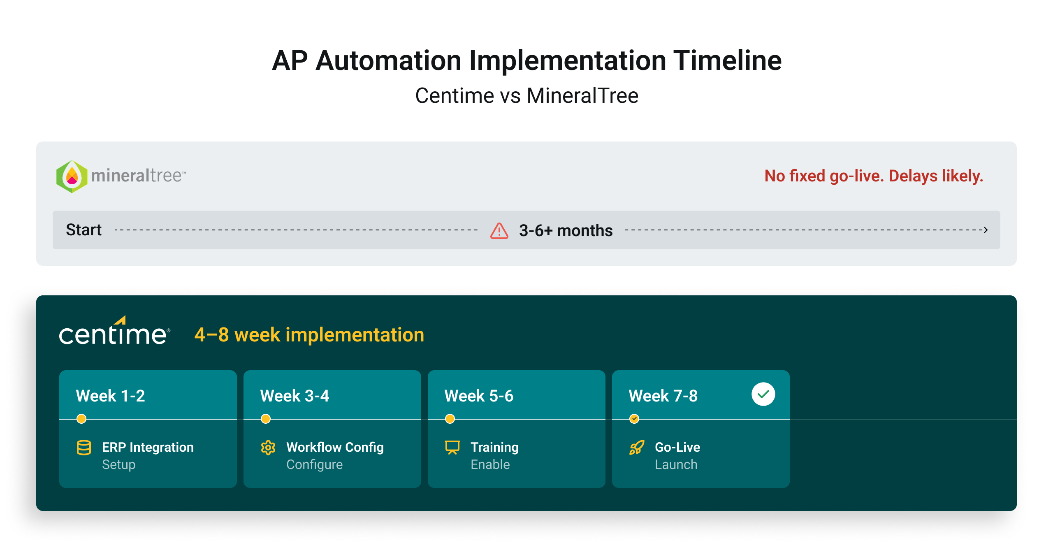Click the checked yellow dot under Week 7-8
Viewport: 1053px width, 557px height.
634,419
